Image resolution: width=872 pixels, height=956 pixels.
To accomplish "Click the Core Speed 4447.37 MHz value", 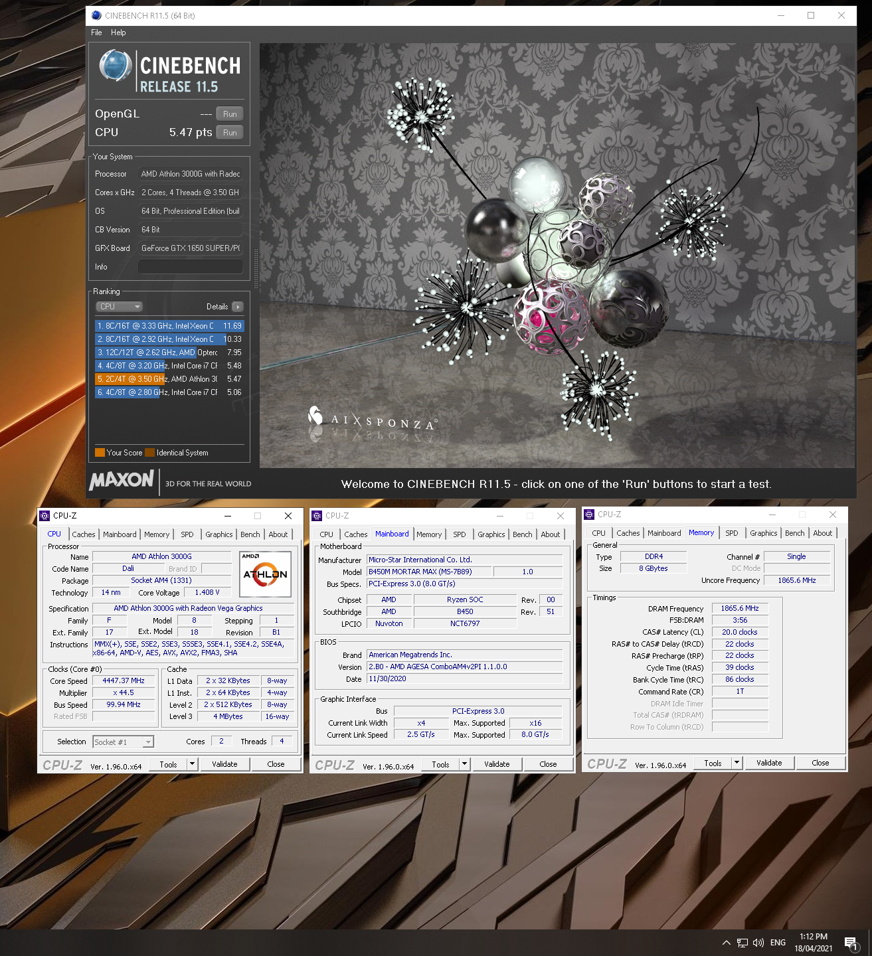I will (124, 681).
